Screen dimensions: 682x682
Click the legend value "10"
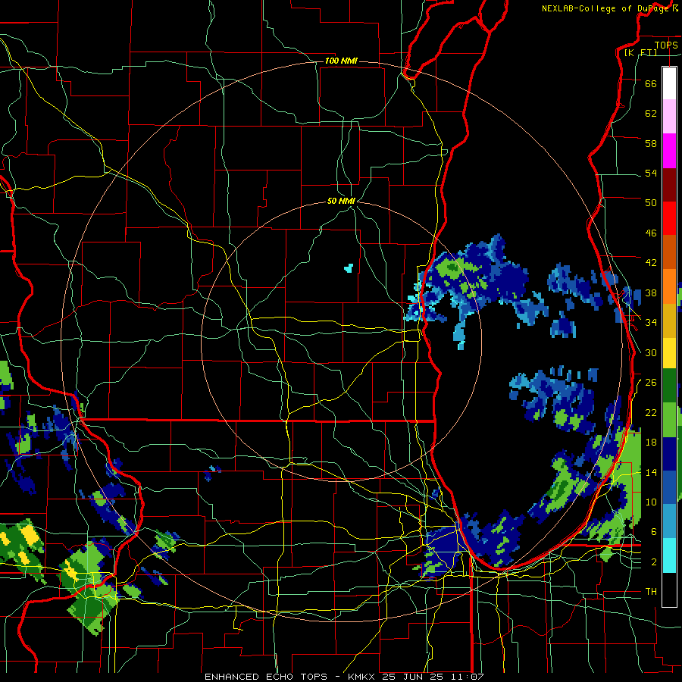651,502
